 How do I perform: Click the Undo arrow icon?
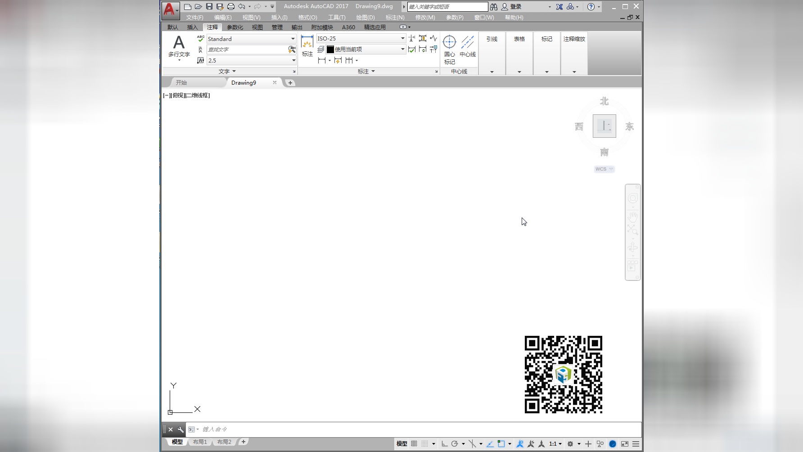(242, 6)
